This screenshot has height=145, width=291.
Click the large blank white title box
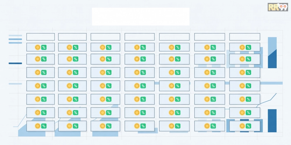[x=141, y=17]
